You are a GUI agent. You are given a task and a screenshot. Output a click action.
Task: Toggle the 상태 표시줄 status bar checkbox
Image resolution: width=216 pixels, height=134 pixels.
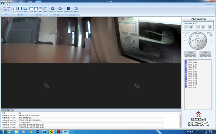coord(2,8)
